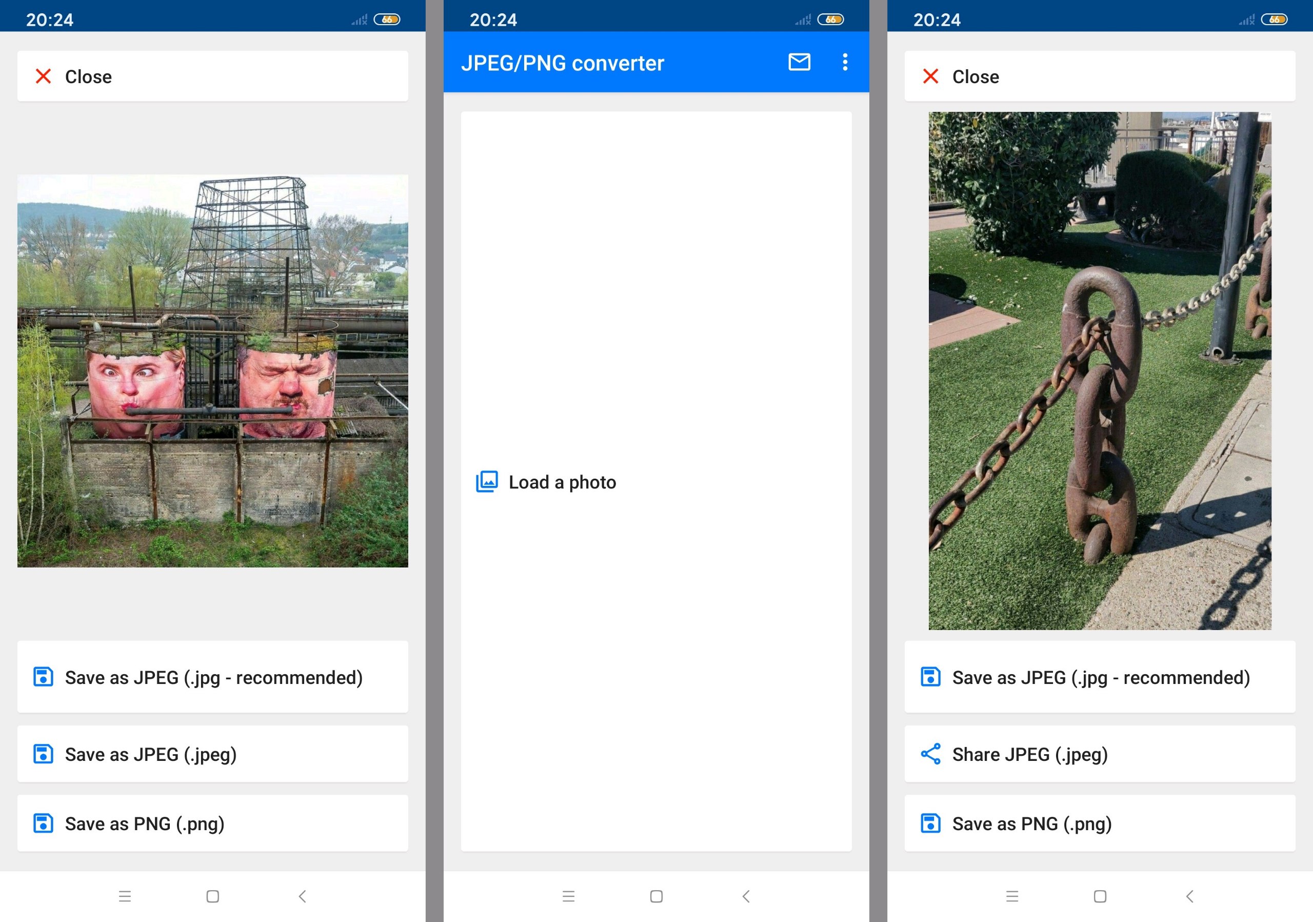Image resolution: width=1313 pixels, height=922 pixels.
Task: Tap signal strength icon in middle status bar
Action: click(x=803, y=20)
